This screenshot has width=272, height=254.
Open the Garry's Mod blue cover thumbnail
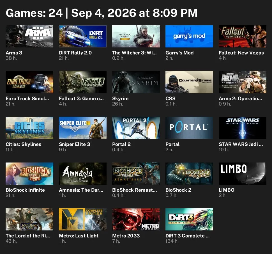click(189, 36)
